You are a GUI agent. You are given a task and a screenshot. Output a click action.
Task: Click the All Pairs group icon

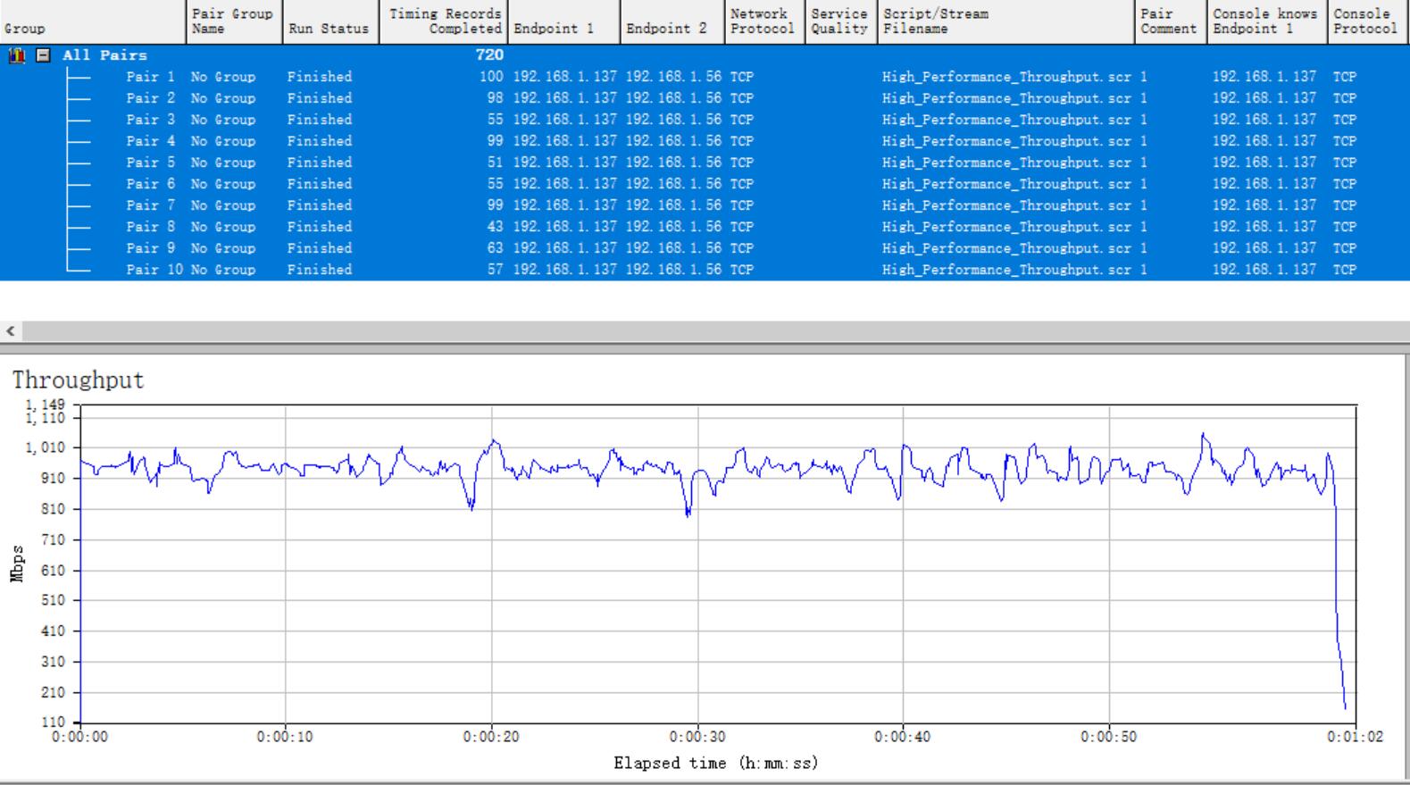16,55
